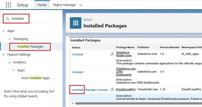This screenshot has width=202, height=107.
Task: Click the Version Number column header
Action: [170, 47]
